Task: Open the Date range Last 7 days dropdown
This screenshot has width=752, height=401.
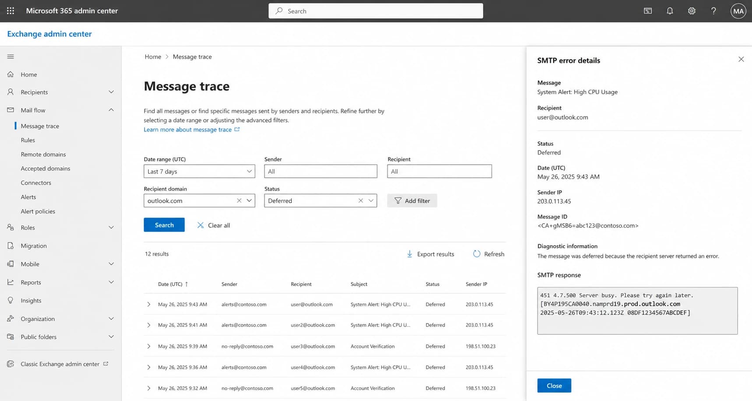Action: [199, 171]
